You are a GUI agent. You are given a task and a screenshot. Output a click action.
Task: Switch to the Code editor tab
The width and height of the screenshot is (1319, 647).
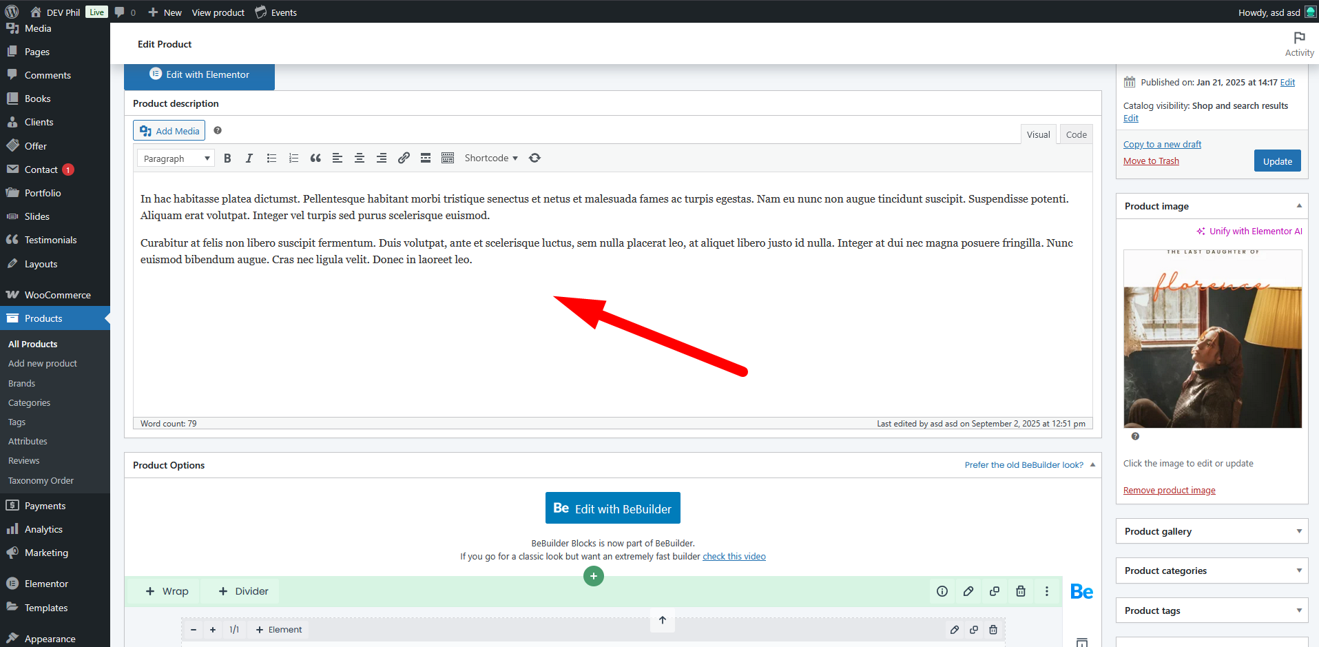click(1076, 134)
